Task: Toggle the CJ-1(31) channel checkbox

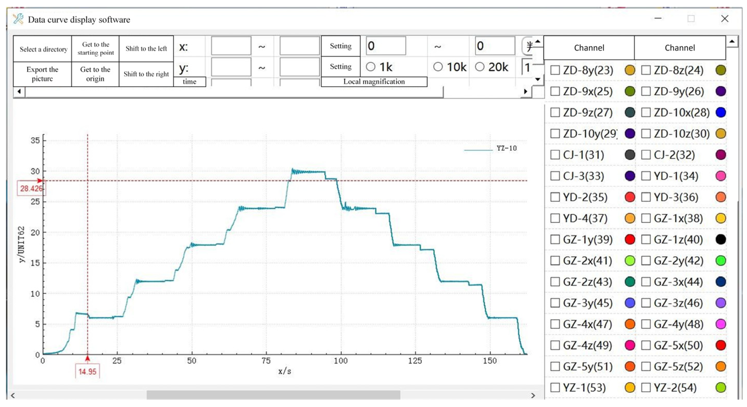Action: tap(555, 155)
